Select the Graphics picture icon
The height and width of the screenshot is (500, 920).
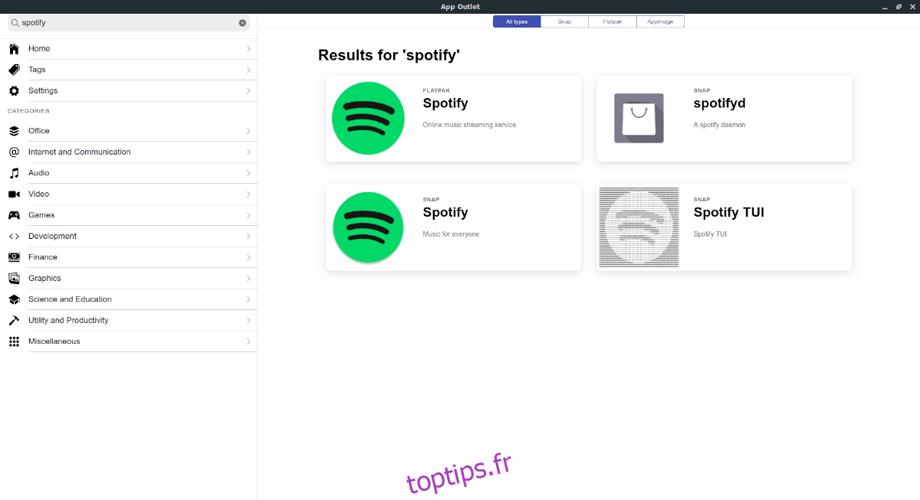coord(14,278)
